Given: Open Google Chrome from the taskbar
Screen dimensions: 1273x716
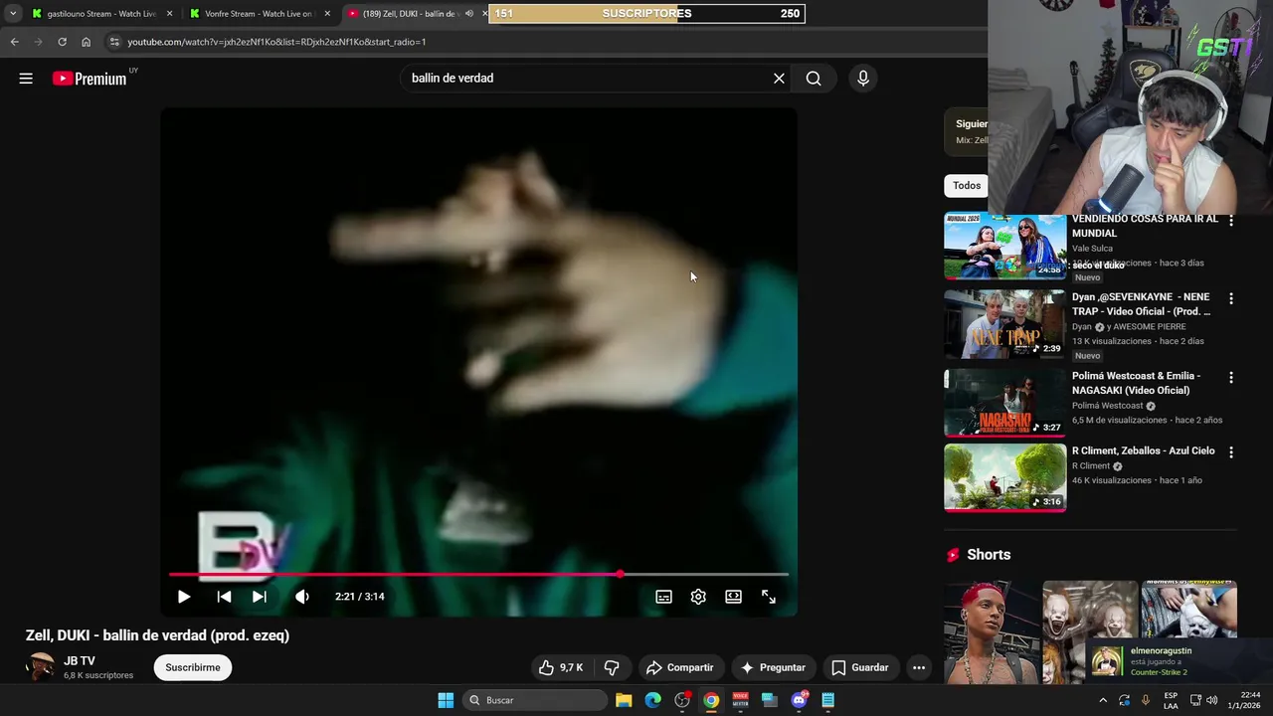Looking at the screenshot, I should click(x=711, y=700).
